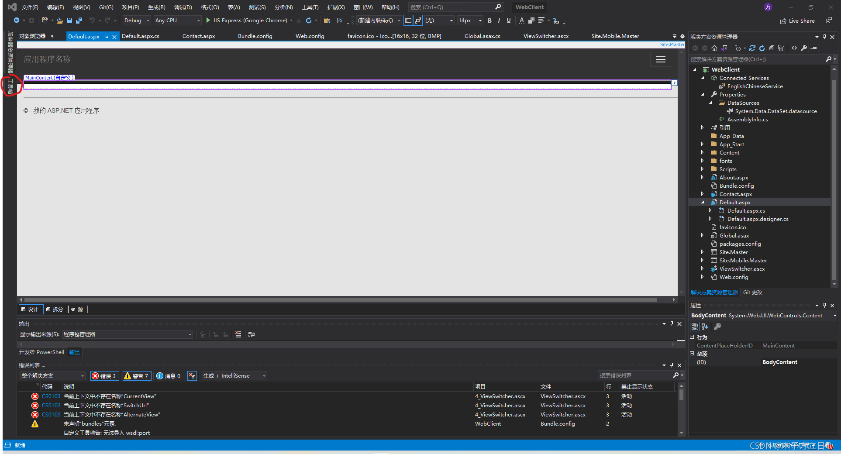Toggle Word Wrap in Output panel
Viewport: 841px width, 454px height.
pyautogui.click(x=252, y=334)
